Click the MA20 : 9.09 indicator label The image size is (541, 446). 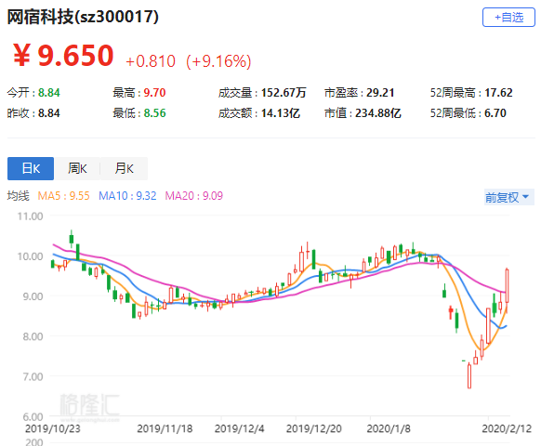tap(194, 196)
